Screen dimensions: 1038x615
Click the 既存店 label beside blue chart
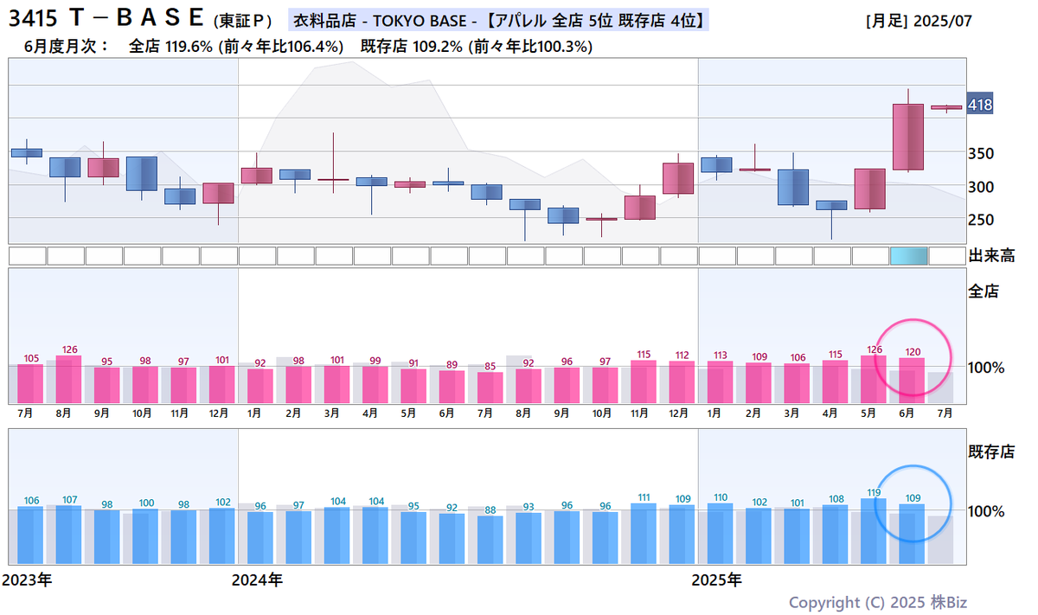(990, 451)
